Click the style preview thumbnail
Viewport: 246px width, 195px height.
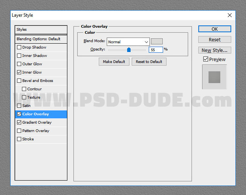click(214, 77)
